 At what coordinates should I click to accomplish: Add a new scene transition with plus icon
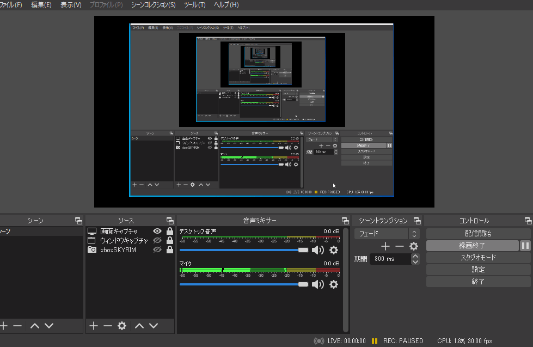(385, 246)
